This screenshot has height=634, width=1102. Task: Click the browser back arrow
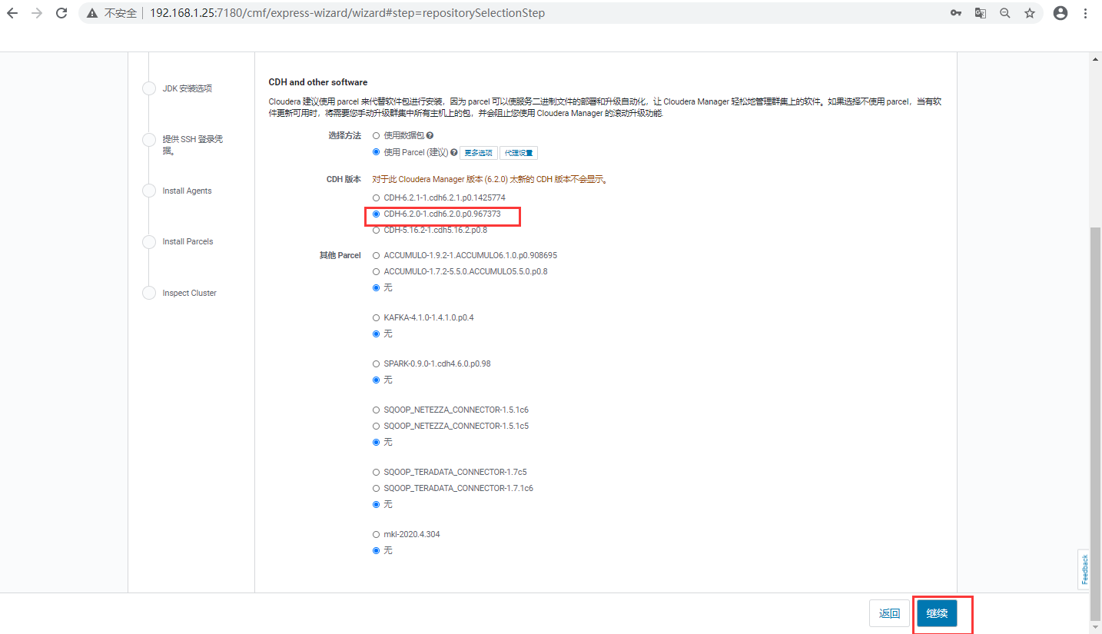point(12,13)
